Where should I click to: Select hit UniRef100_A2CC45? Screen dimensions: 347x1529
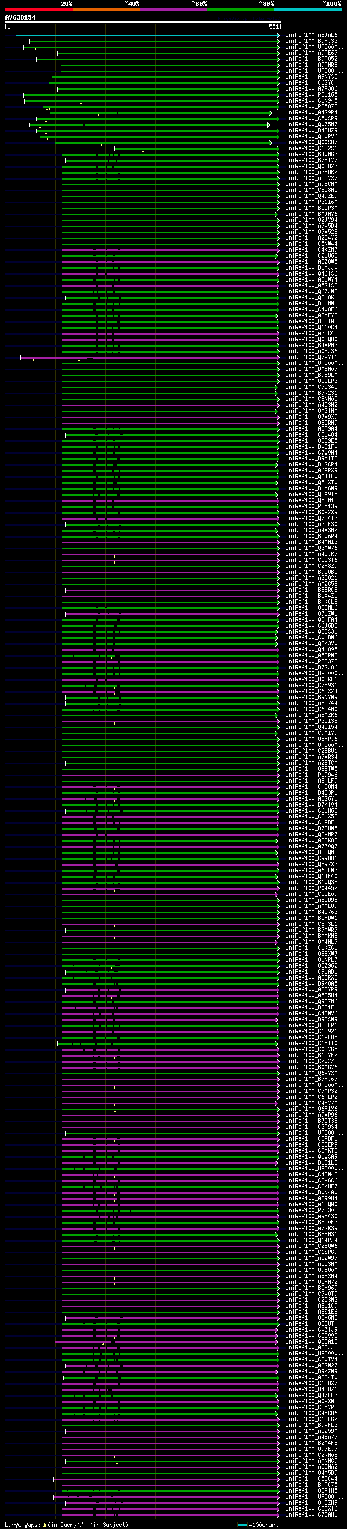[311, 333]
